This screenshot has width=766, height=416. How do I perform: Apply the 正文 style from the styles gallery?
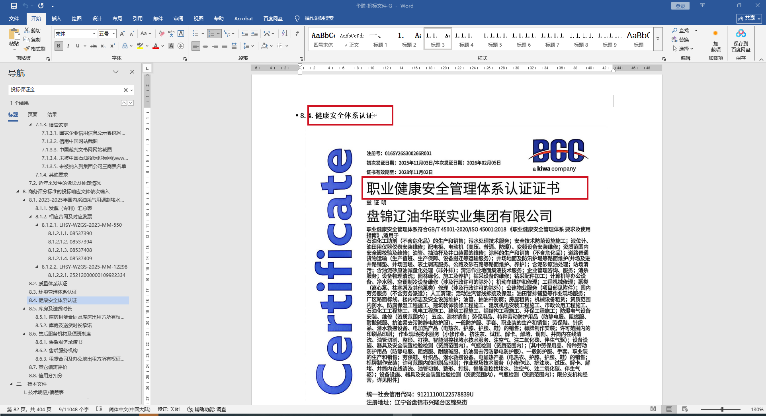coord(352,39)
